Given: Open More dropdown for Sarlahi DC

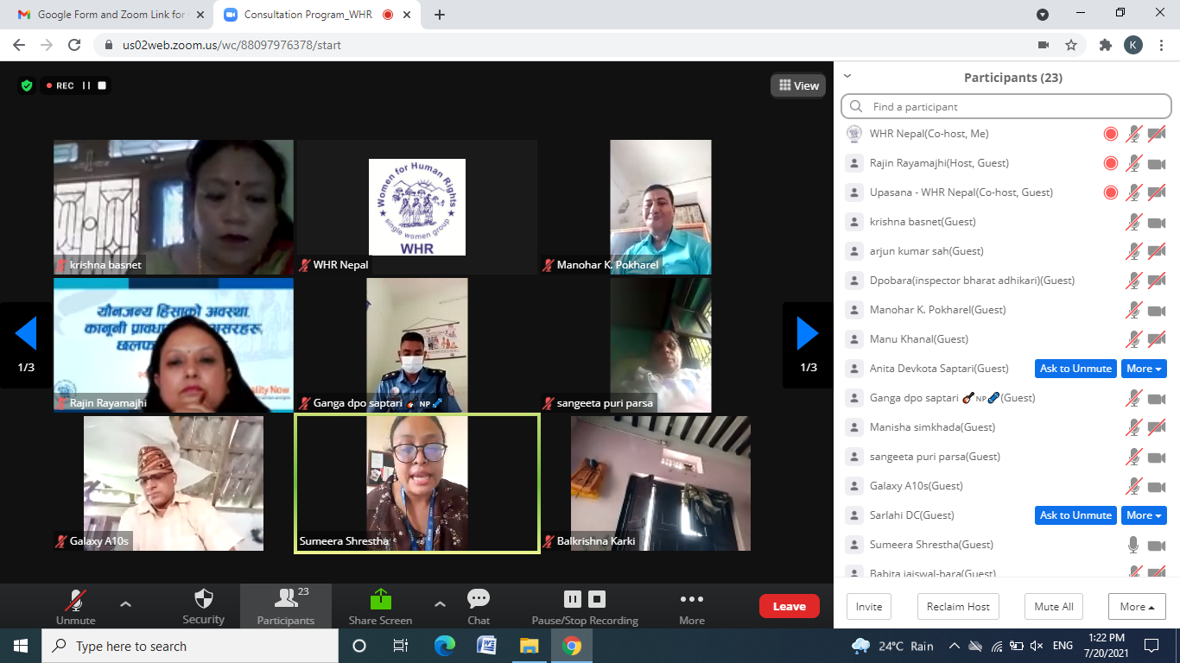Looking at the screenshot, I should tap(1144, 515).
